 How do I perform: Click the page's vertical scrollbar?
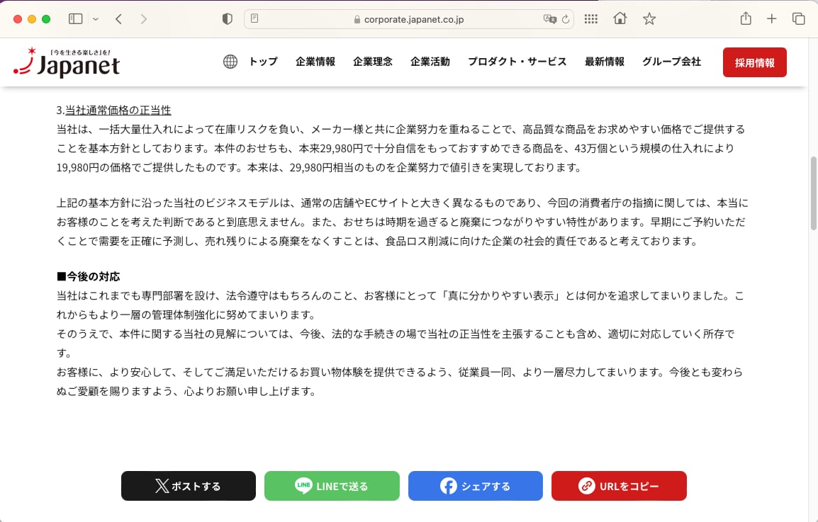point(813,191)
